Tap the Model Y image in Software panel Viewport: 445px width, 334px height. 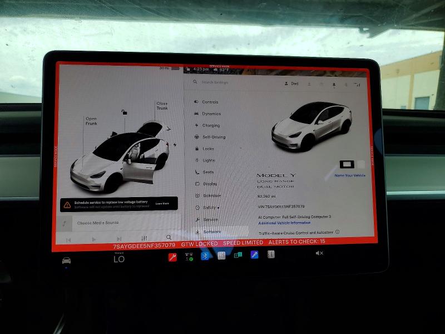311,126
